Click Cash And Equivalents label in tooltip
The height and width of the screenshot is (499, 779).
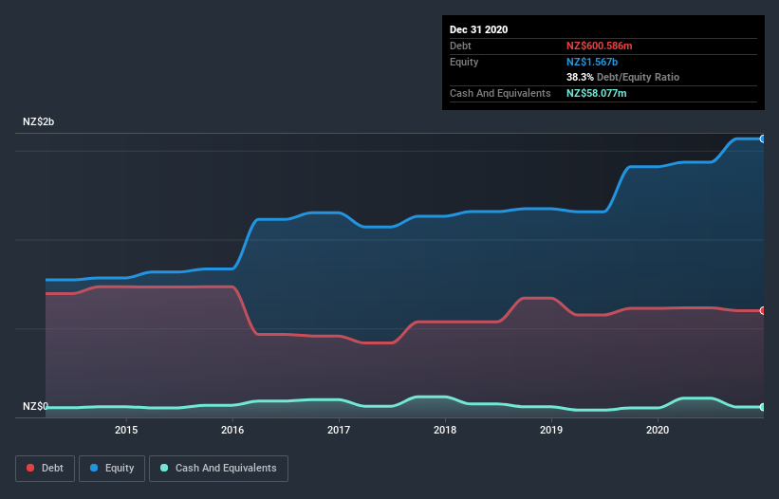(500, 93)
